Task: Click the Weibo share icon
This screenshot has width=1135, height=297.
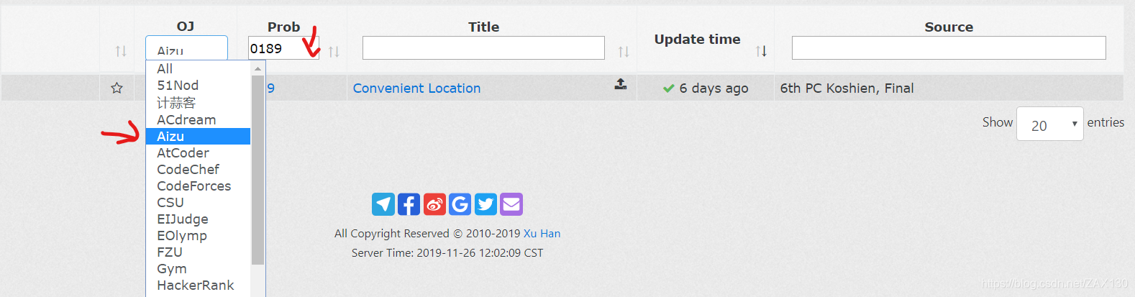Action: (434, 204)
